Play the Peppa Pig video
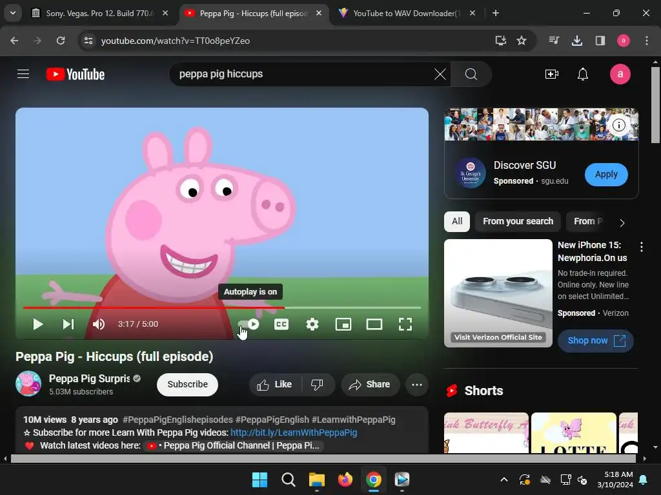The width and height of the screenshot is (661, 495). point(38,324)
